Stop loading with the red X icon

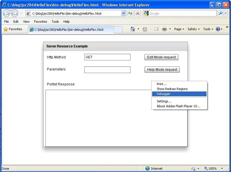(138, 14)
